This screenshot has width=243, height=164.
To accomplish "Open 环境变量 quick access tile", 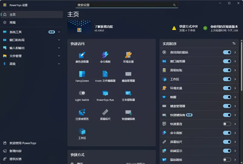I will coord(128,57).
